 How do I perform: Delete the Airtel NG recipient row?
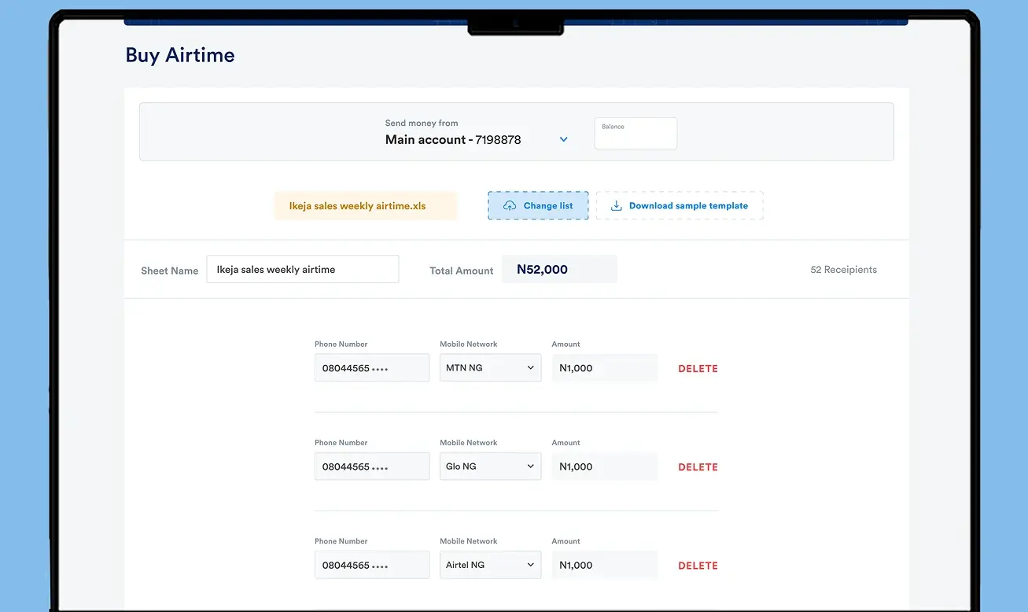pos(698,565)
